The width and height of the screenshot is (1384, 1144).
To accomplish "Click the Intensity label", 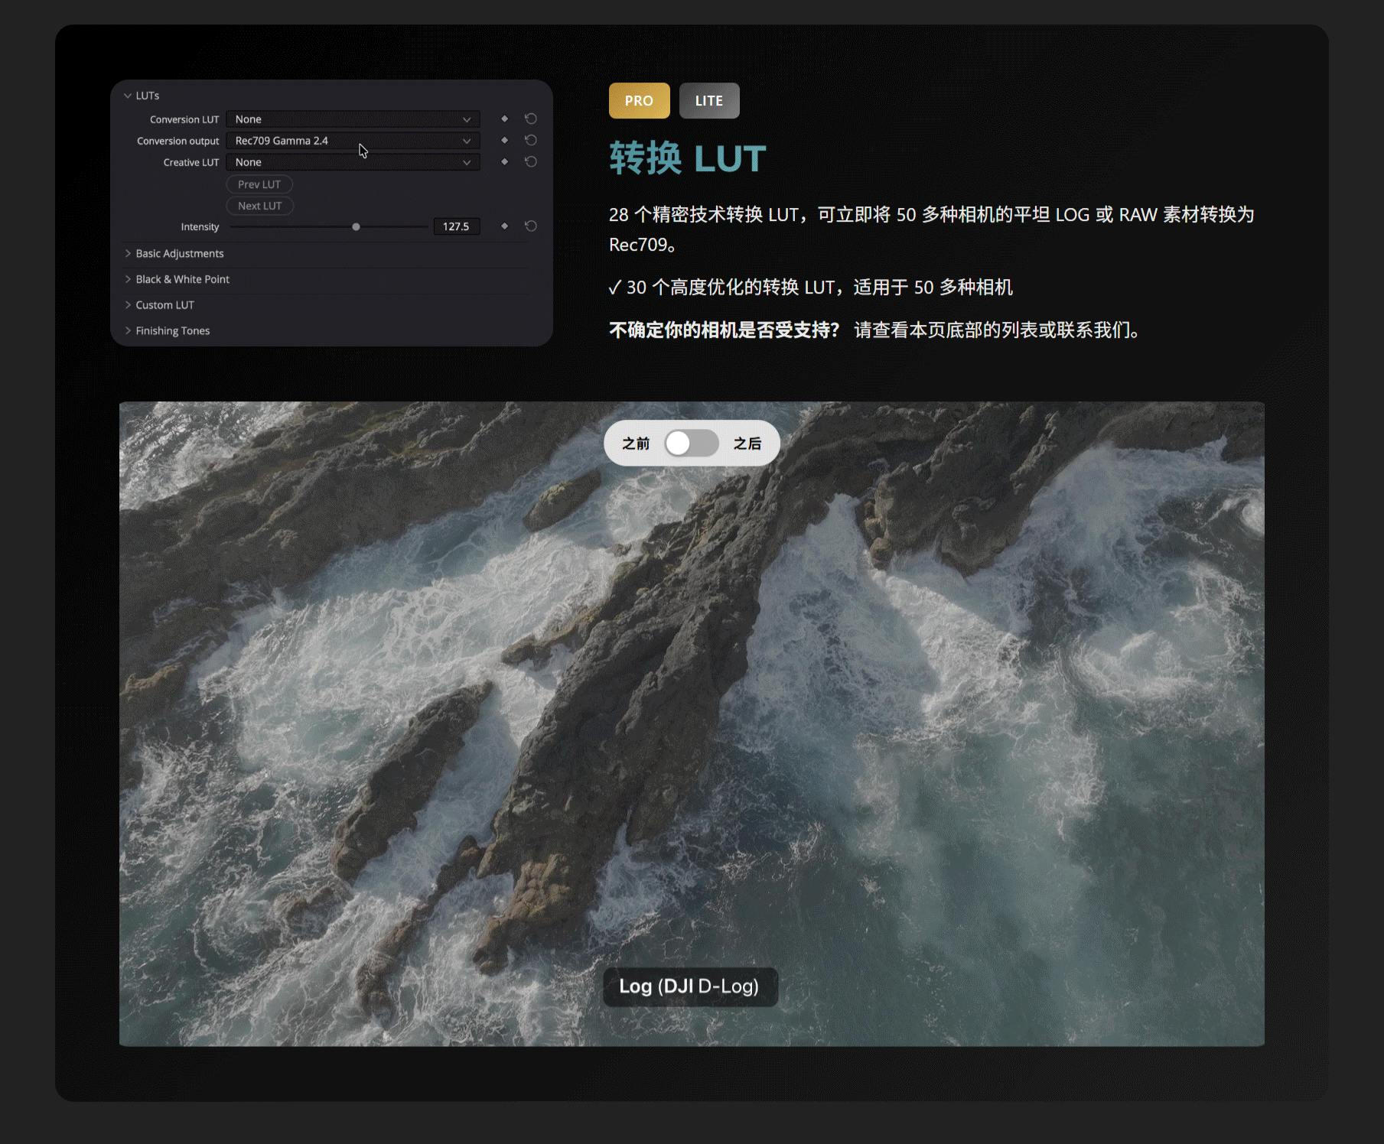I will (200, 226).
